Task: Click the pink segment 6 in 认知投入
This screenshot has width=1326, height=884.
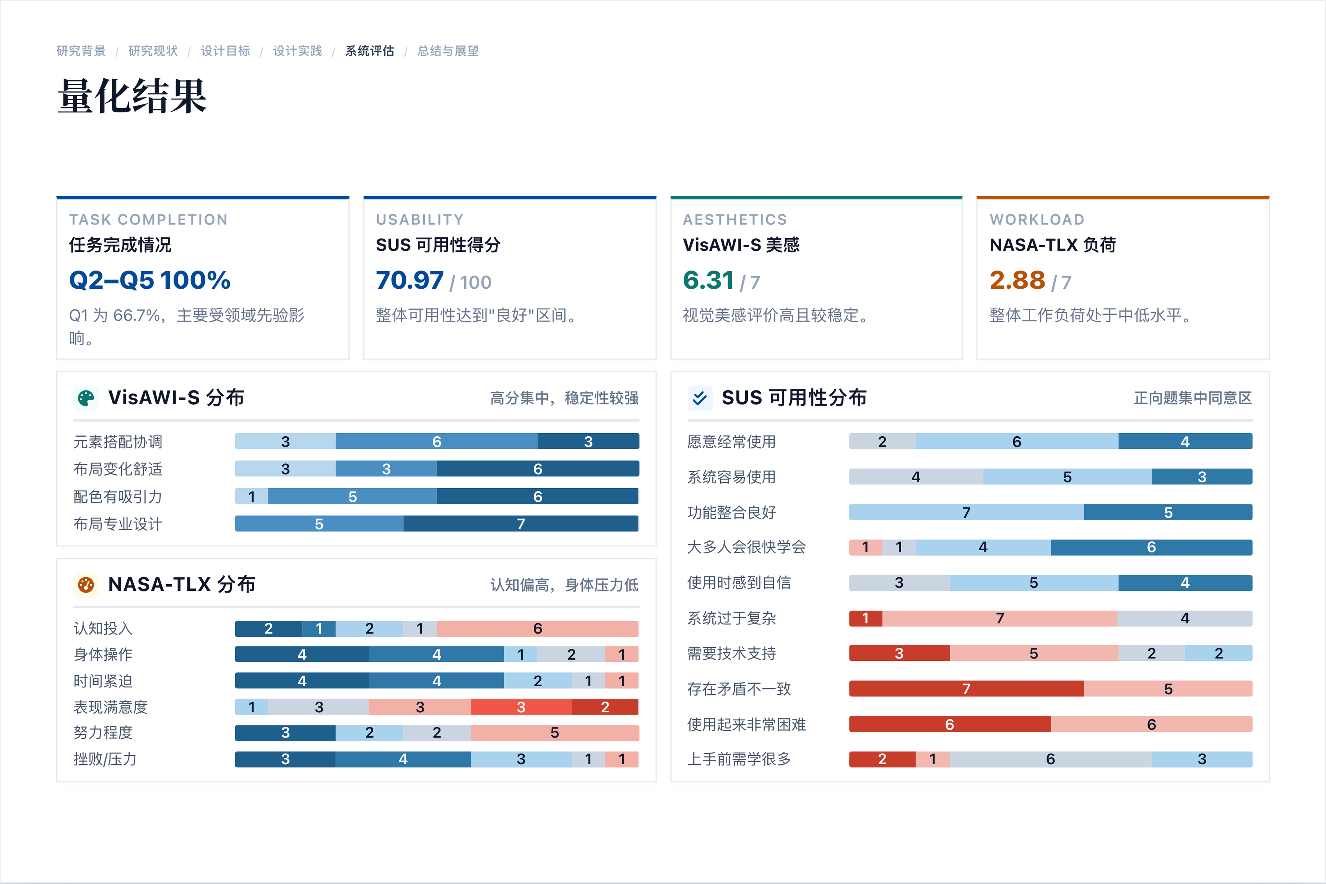Action: pos(537,628)
